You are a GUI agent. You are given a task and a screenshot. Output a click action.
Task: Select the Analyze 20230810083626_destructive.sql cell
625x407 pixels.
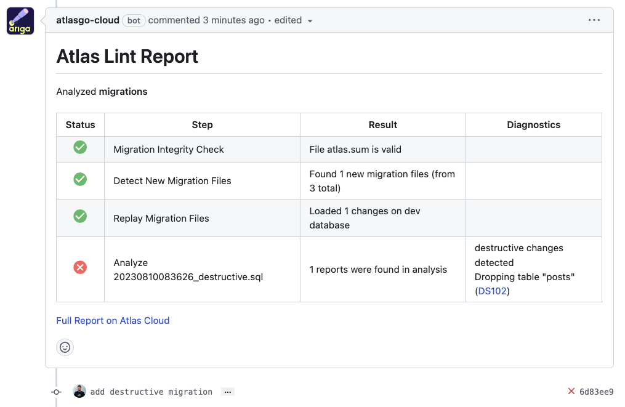[202, 270]
